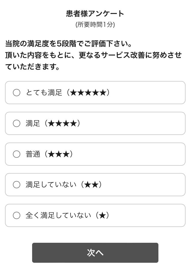This screenshot has width=190, height=278.
Task: Click the 患者様アンケート heading
Action: (95, 14)
